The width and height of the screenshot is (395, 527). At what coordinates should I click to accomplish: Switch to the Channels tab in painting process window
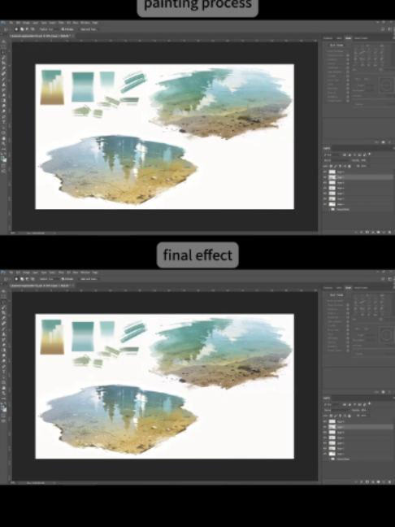[328, 38]
